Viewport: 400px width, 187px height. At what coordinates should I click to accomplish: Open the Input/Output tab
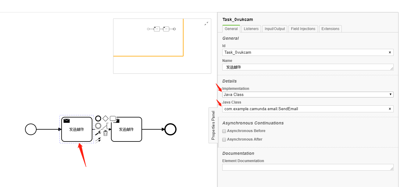(275, 29)
